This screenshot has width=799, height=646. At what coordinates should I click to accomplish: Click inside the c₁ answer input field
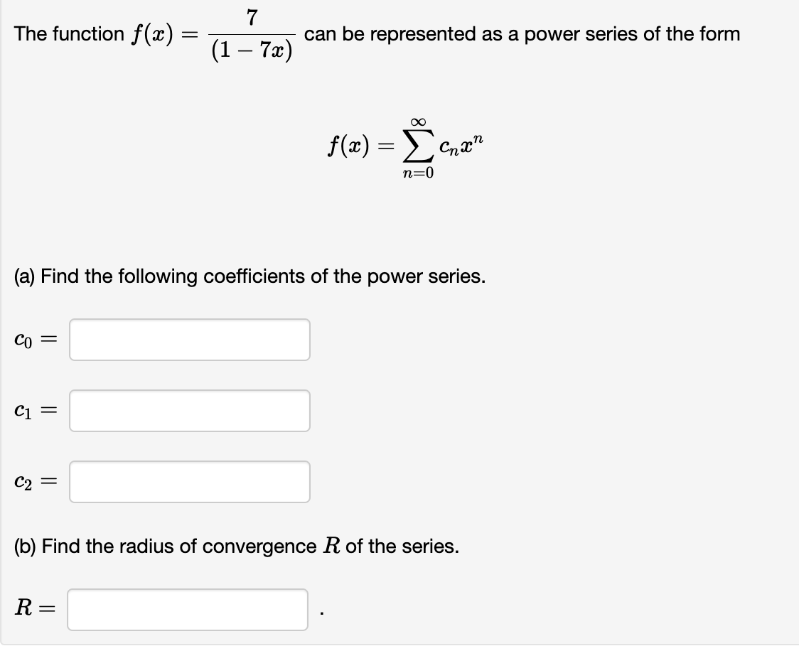point(189,411)
